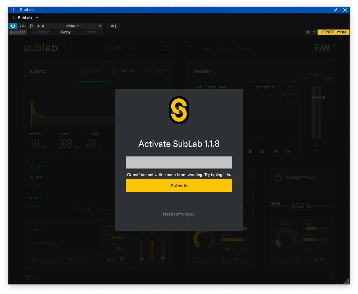
Task: Click the Copy button
Action: 66,32
